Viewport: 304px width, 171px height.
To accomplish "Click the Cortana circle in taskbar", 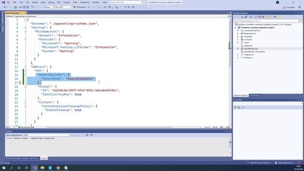I will coord(19,168).
